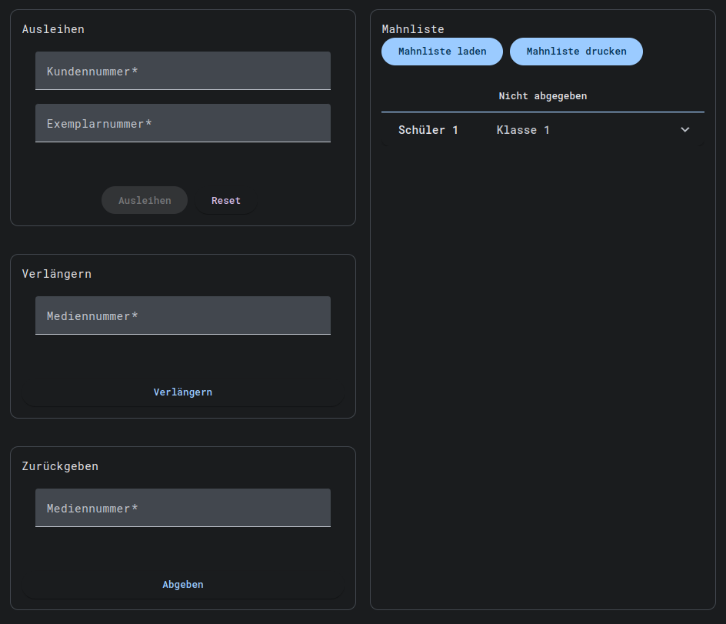Click the Verlängern submit button

pos(183,392)
